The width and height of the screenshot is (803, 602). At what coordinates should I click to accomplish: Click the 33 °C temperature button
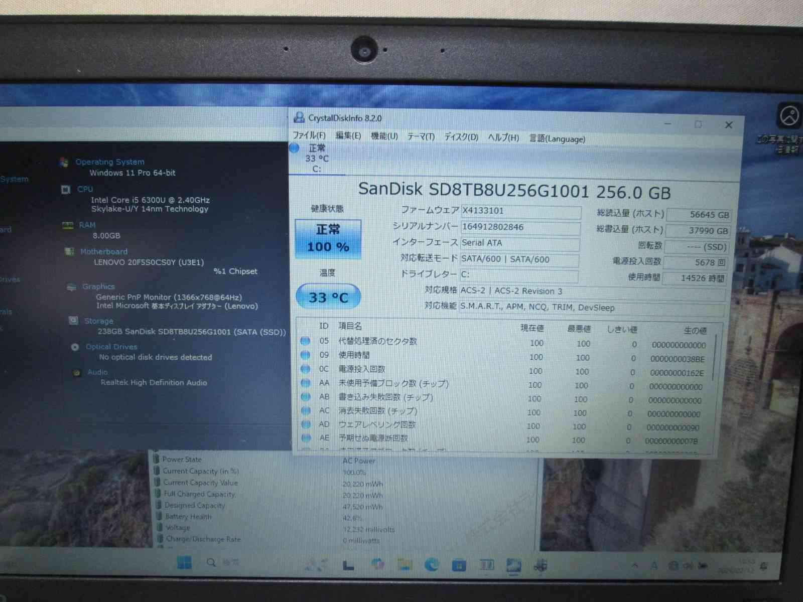[328, 297]
